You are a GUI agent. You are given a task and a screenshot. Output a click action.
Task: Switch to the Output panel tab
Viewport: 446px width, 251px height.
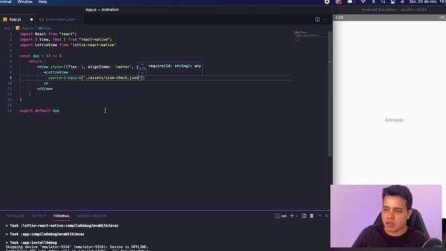pyautogui.click(x=38, y=216)
